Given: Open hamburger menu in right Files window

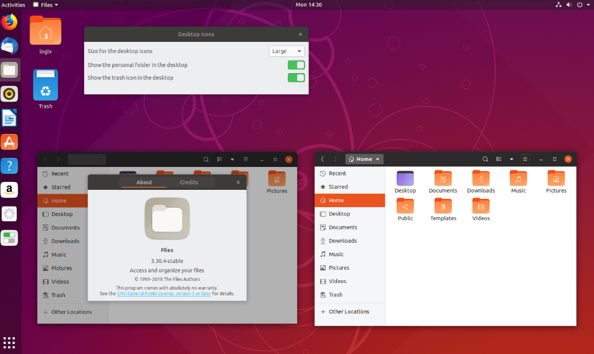Looking at the screenshot, I should coord(525,159).
